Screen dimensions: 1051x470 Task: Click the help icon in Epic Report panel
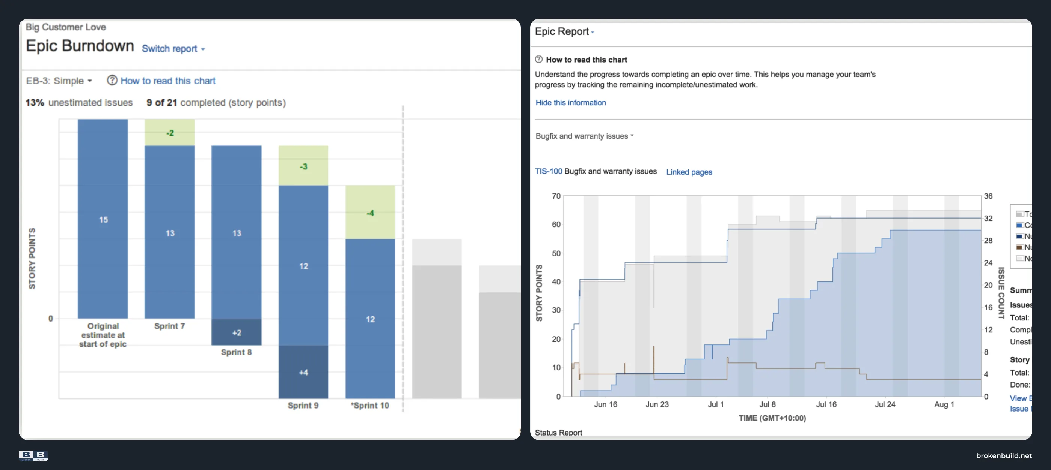pyautogui.click(x=538, y=60)
